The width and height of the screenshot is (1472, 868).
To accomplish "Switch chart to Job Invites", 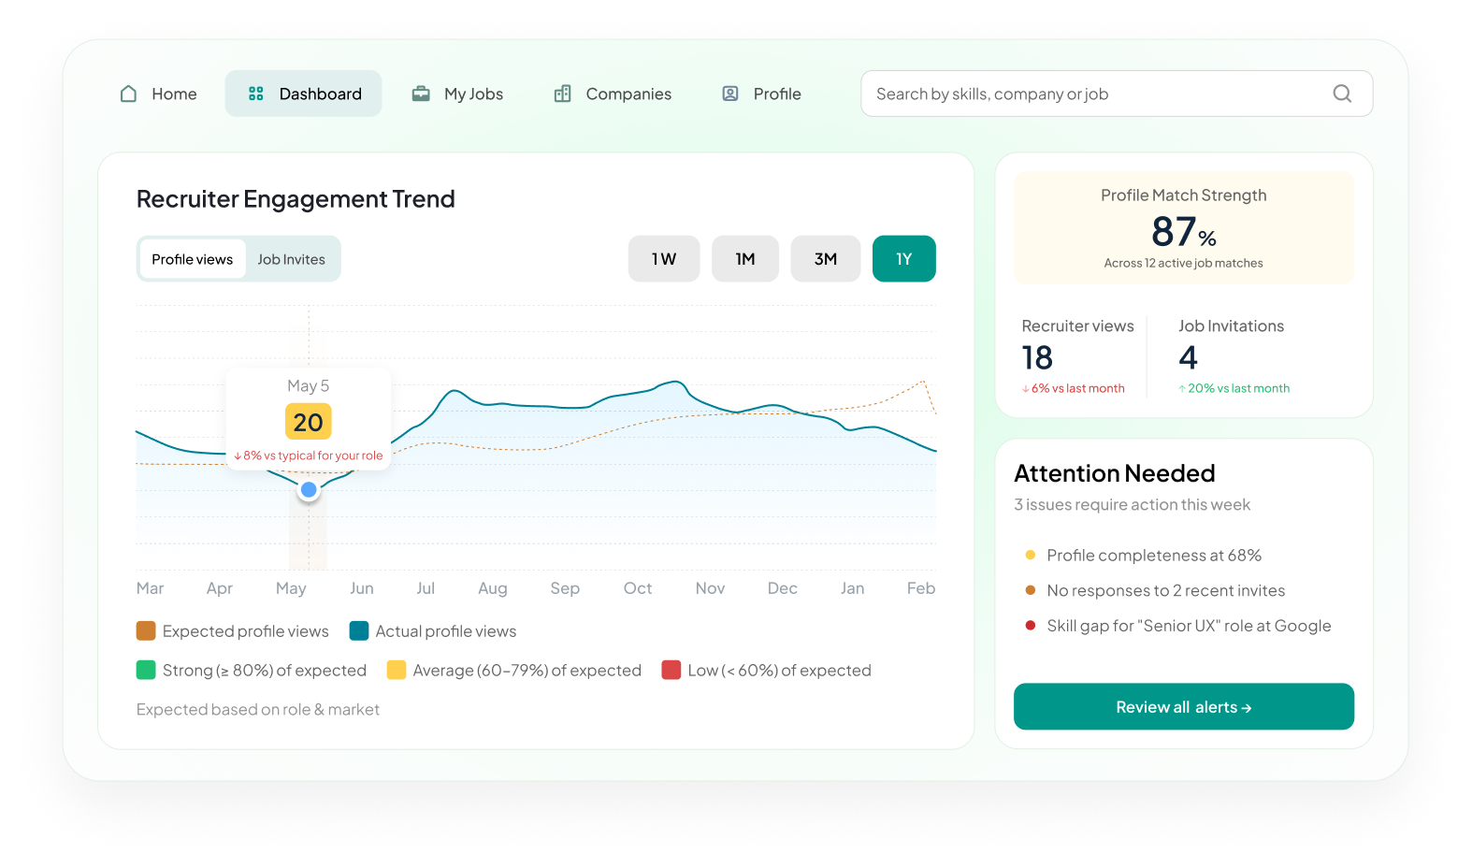I will coord(292,259).
